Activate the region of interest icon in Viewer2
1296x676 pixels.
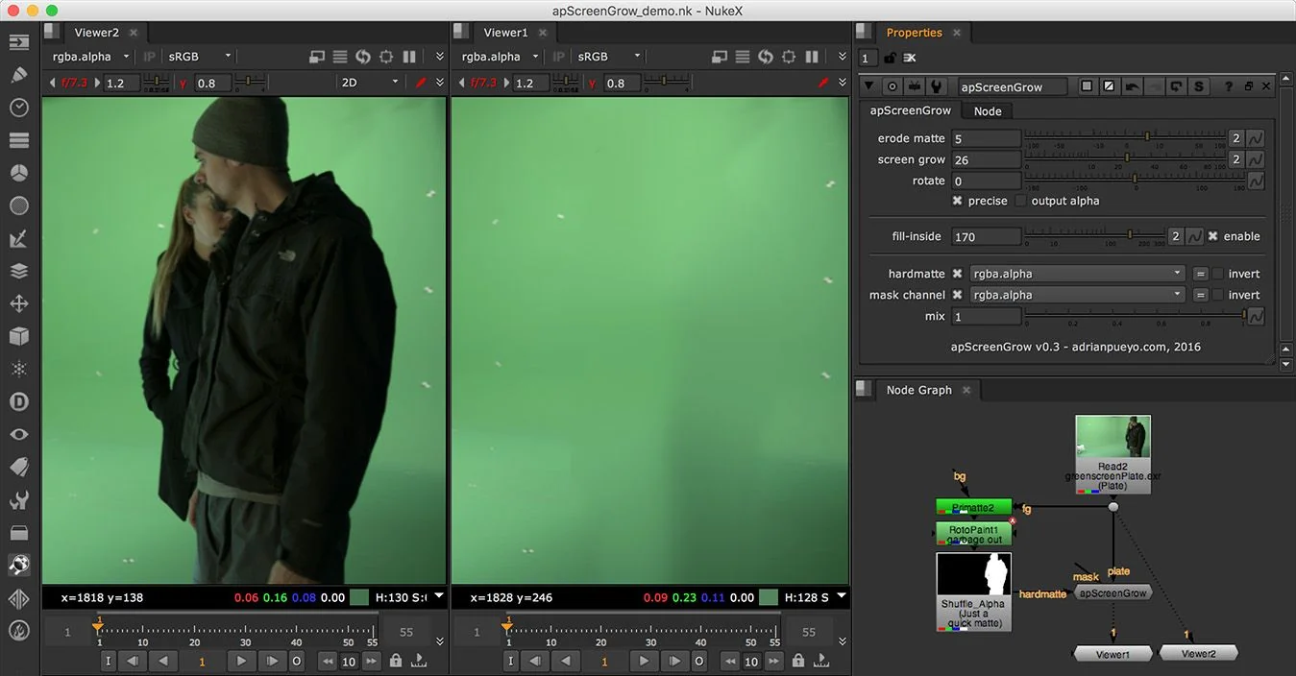[x=385, y=56]
